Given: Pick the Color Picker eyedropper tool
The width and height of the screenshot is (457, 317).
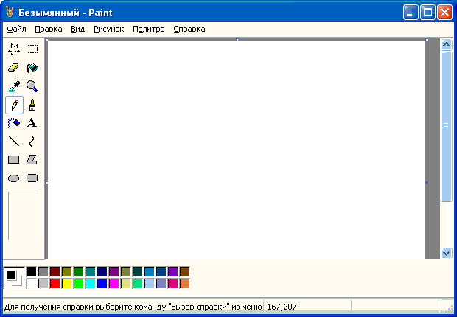Looking at the screenshot, I should 14,86.
